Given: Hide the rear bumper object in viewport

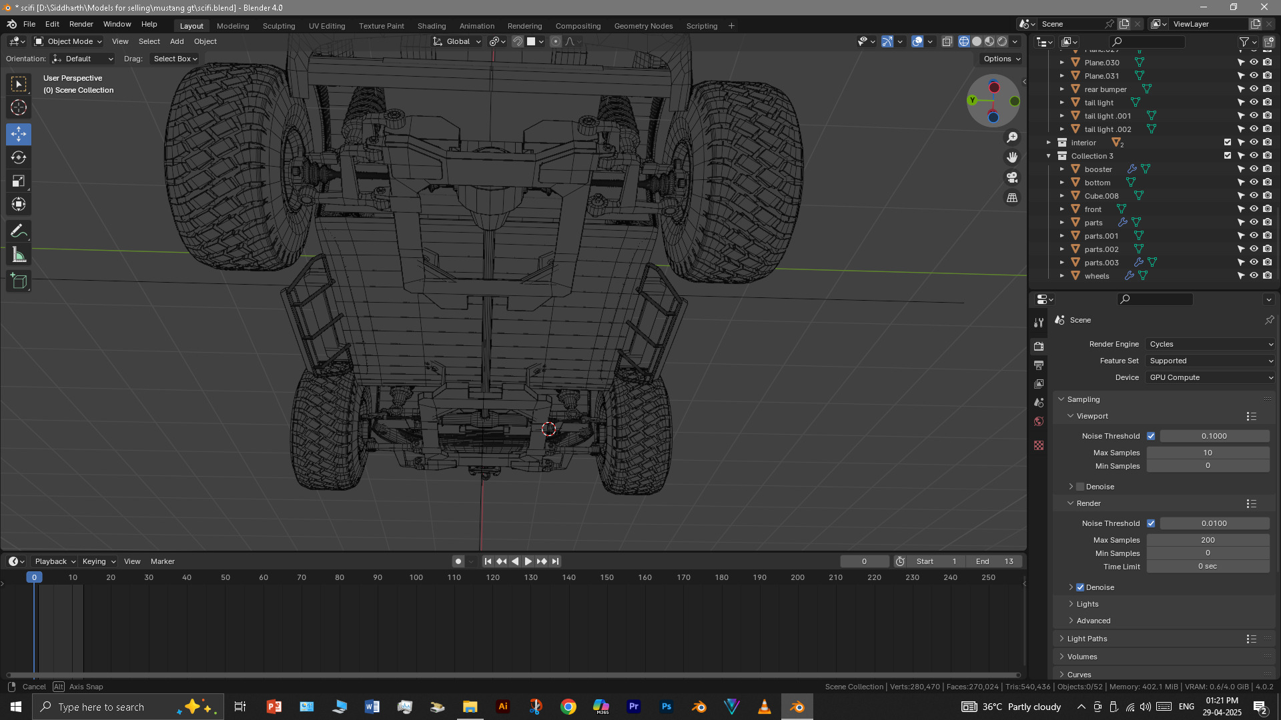Looking at the screenshot, I should (x=1254, y=89).
